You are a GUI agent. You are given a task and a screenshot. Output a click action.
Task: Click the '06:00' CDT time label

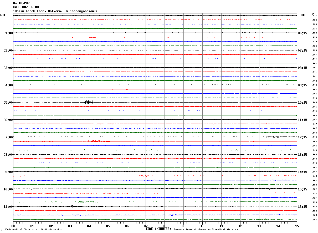pyautogui.click(x=8, y=120)
